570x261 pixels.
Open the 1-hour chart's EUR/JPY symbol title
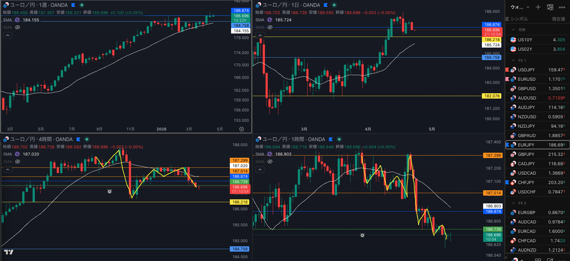(293, 139)
